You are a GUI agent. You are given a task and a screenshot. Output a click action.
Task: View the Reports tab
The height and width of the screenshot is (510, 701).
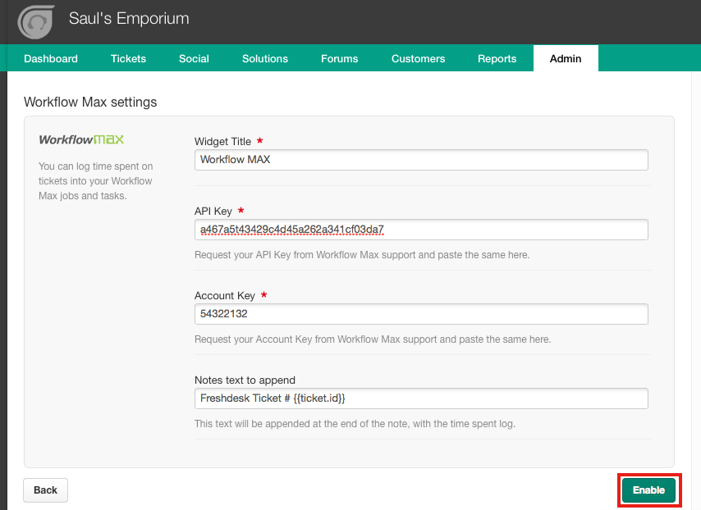pyautogui.click(x=497, y=58)
